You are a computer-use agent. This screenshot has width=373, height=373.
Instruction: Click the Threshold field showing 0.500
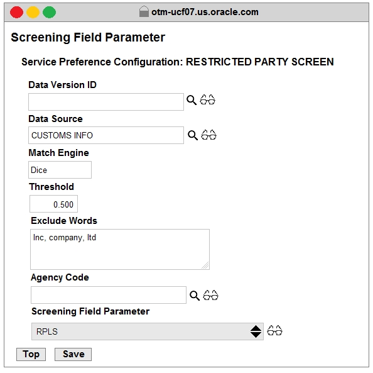pyautogui.click(x=53, y=204)
